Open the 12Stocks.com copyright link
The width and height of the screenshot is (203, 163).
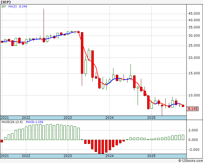pos(190,161)
